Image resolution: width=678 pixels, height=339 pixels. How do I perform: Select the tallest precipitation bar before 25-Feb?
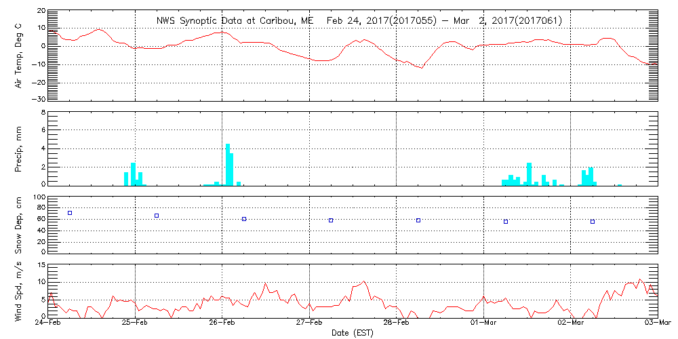click(x=134, y=174)
